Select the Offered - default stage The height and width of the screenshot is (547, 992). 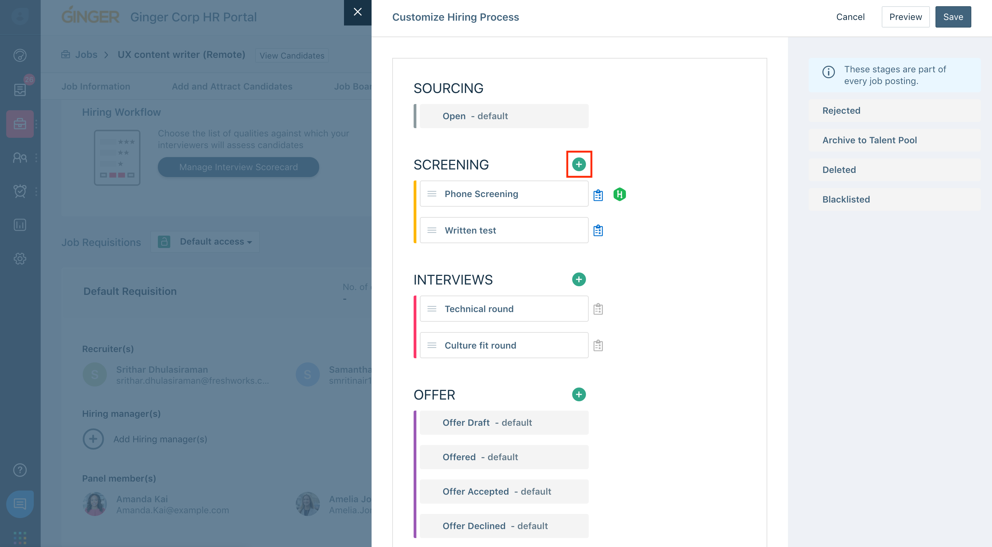coord(504,457)
